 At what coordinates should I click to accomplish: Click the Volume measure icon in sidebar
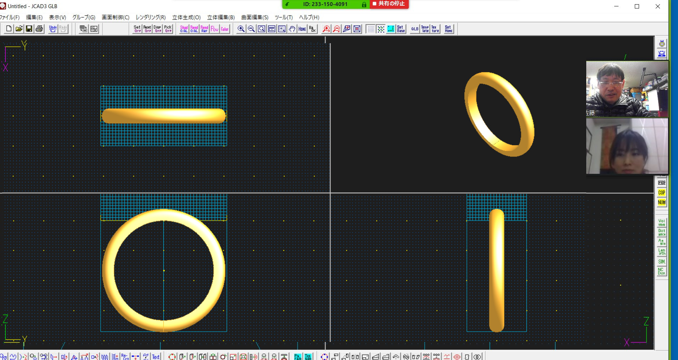point(662,223)
